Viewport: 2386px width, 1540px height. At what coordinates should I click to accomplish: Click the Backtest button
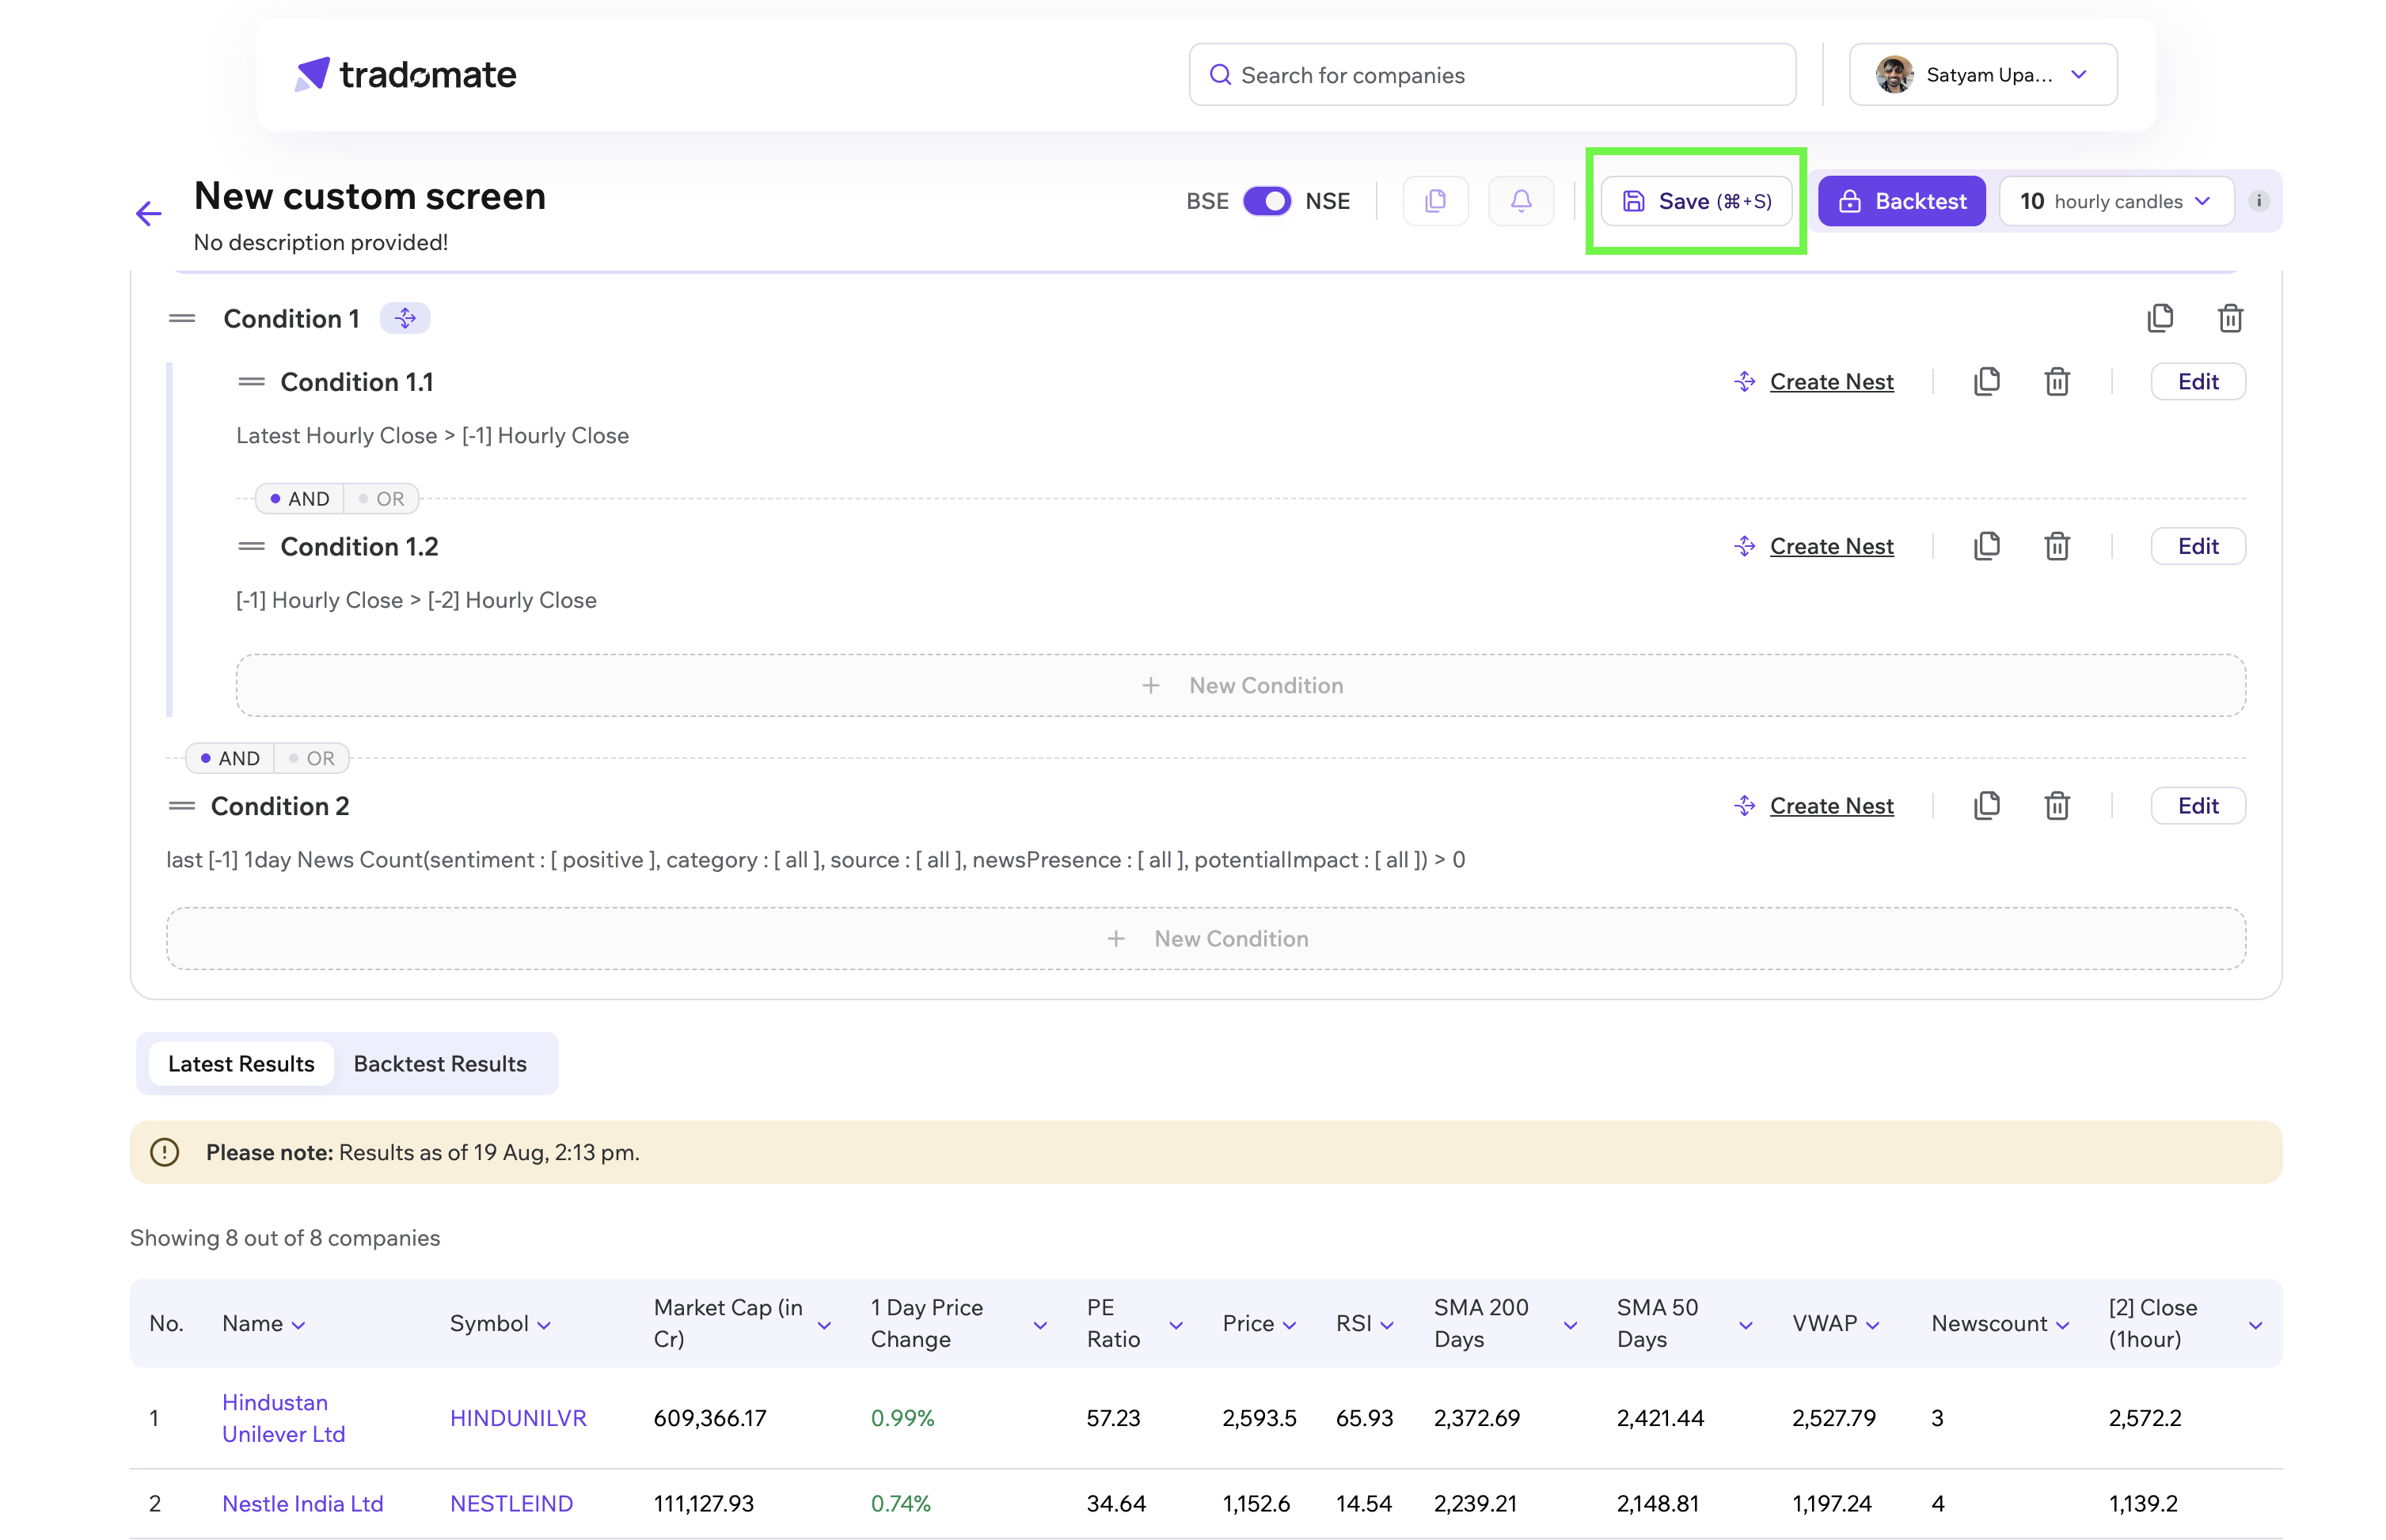(x=1901, y=201)
